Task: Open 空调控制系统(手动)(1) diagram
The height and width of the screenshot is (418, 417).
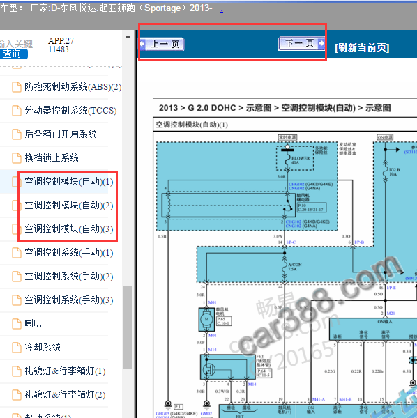Action: (69, 253)
